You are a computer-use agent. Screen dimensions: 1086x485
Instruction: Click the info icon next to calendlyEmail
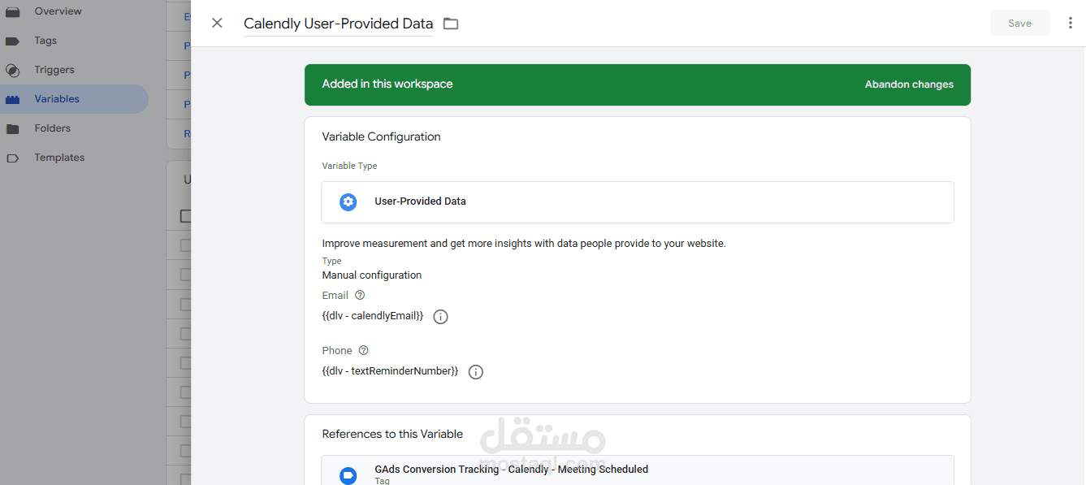(x=440, y=317)
